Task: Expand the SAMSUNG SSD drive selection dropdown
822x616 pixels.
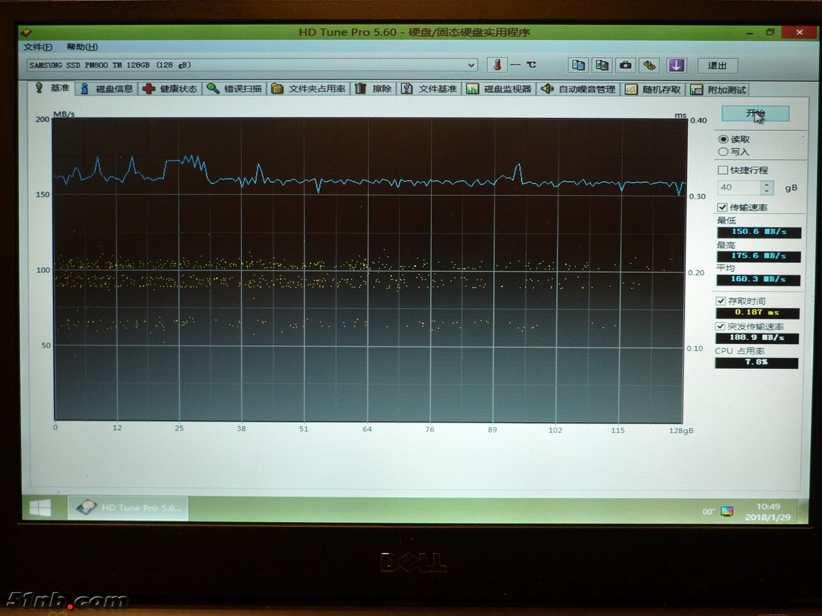Action: [x=471, y=65]
